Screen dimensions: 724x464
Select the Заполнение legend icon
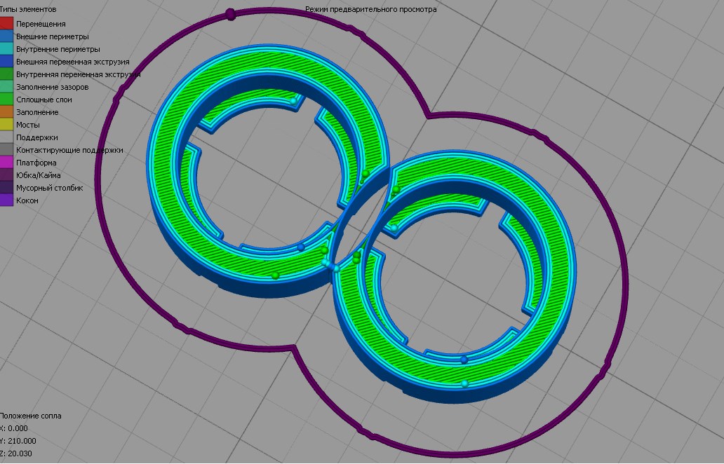click(x=7, y=110)
